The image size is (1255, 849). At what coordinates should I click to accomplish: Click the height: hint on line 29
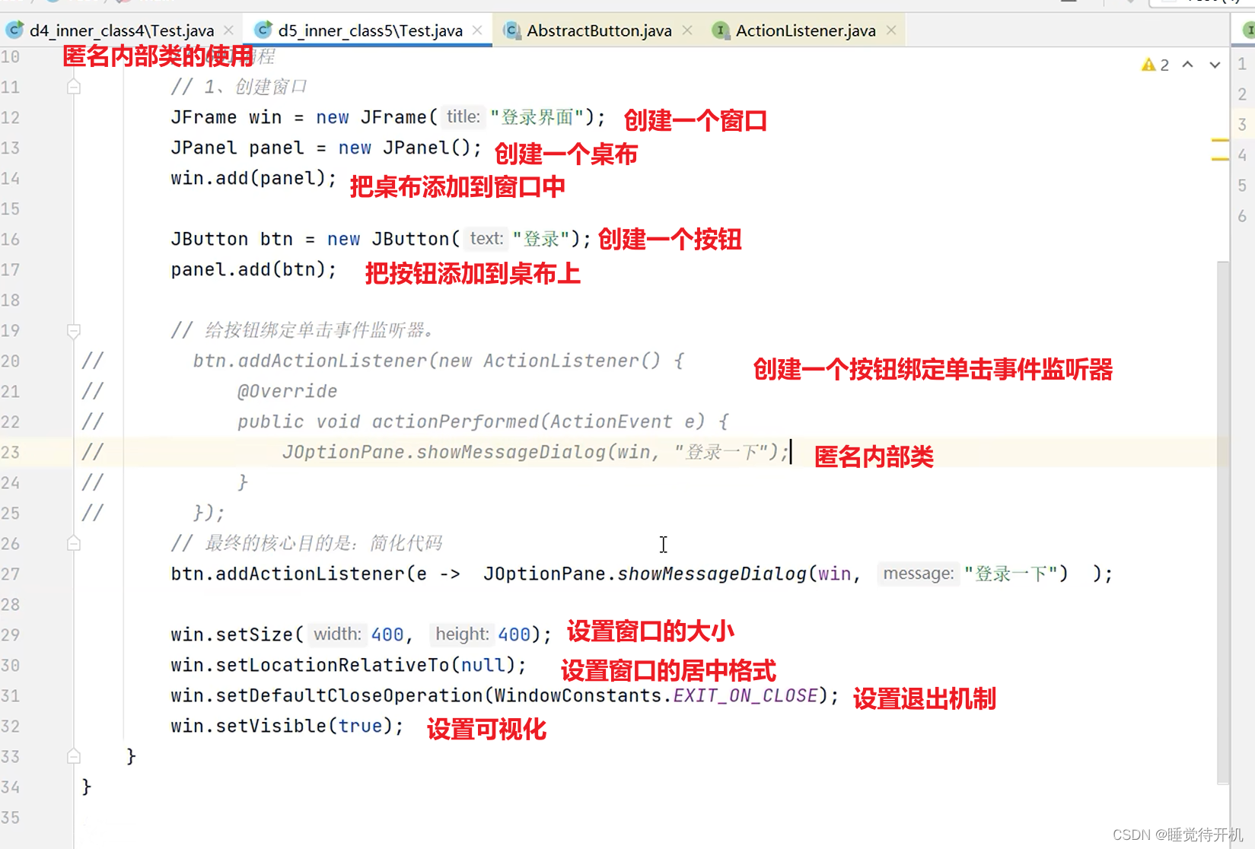462,634
